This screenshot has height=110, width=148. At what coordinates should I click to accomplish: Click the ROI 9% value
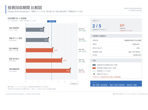tap(81, 70)
